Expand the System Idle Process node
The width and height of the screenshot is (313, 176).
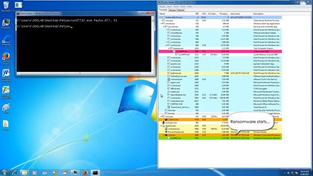pos(161,18)
